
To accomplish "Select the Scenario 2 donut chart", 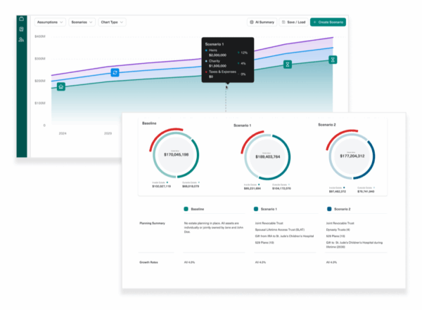I will coord(352,156).
